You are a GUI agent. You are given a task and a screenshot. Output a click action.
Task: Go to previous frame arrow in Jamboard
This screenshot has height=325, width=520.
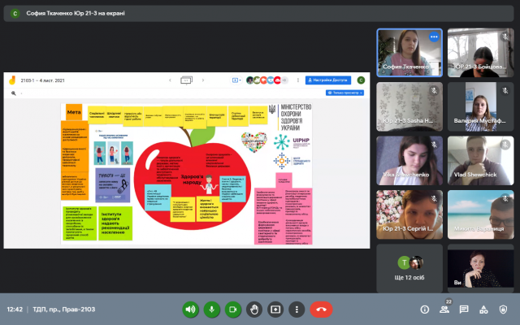click(170, 80)
